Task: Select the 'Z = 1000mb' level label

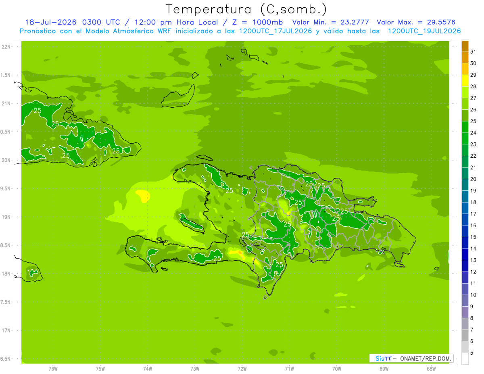Action: coord(257,22)
